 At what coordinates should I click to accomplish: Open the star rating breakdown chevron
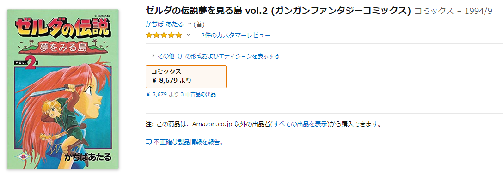click(x=188, y=35)
